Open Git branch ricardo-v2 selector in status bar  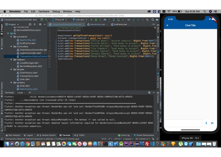pos(143,139)
